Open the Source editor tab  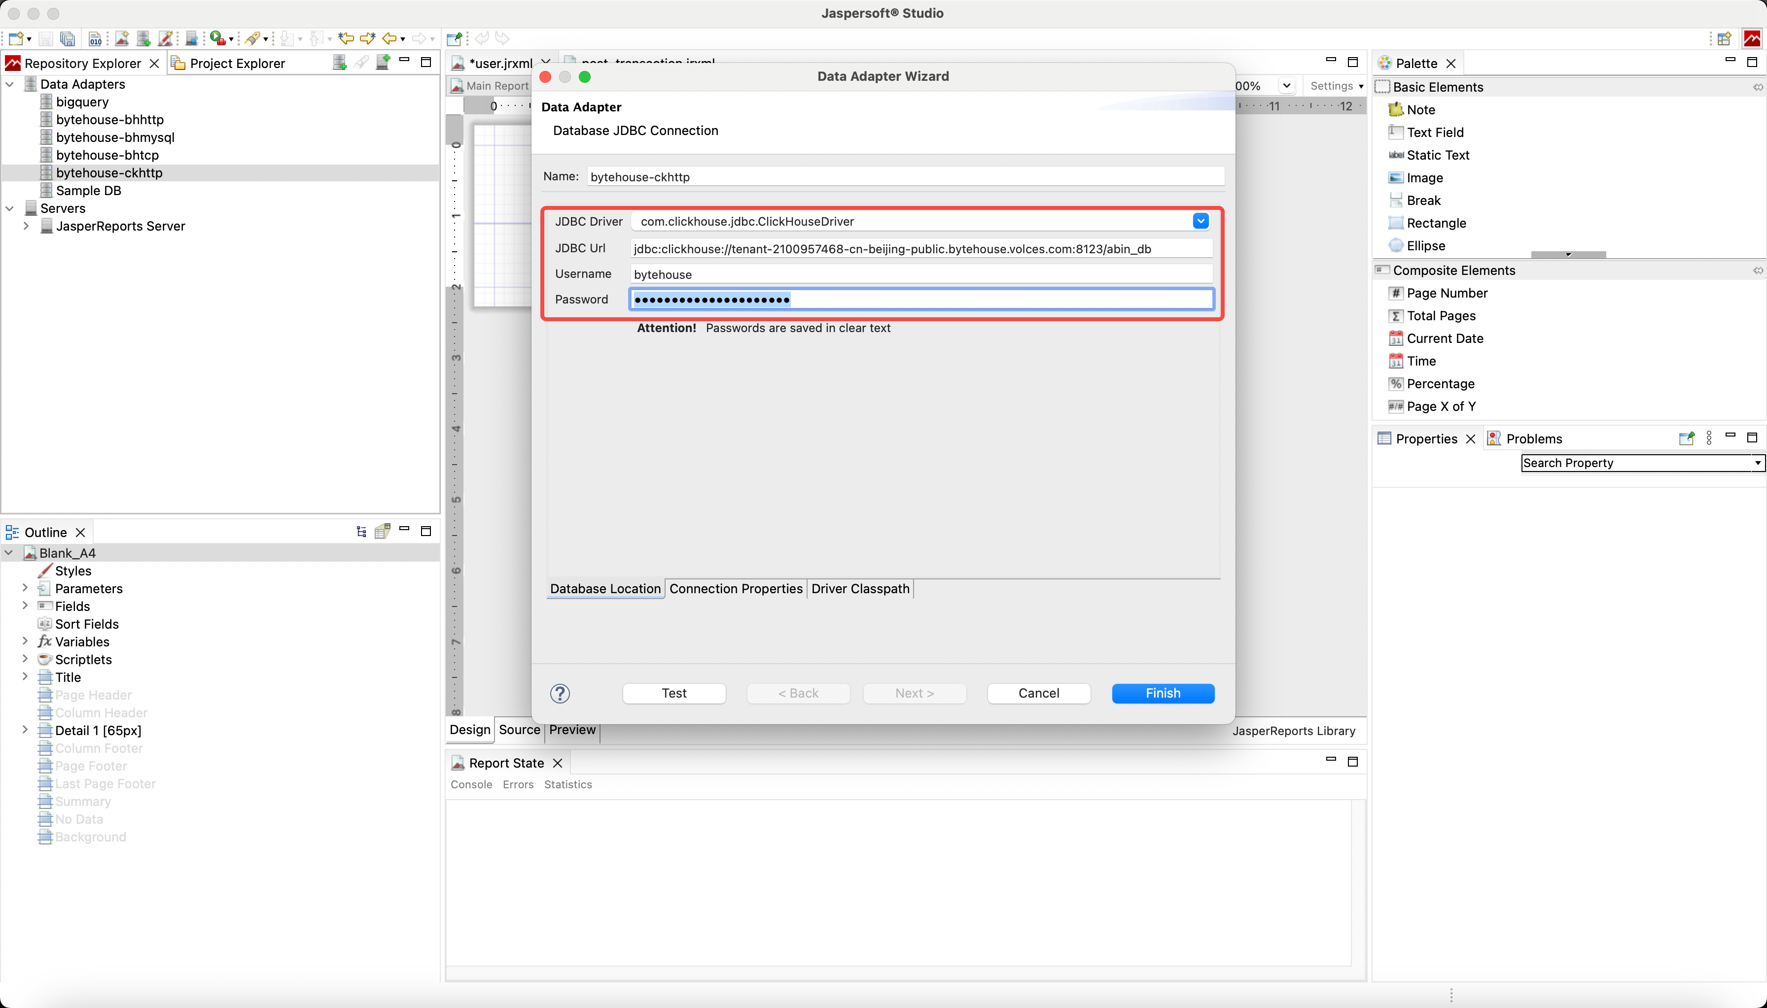click(x=519, y=730)
